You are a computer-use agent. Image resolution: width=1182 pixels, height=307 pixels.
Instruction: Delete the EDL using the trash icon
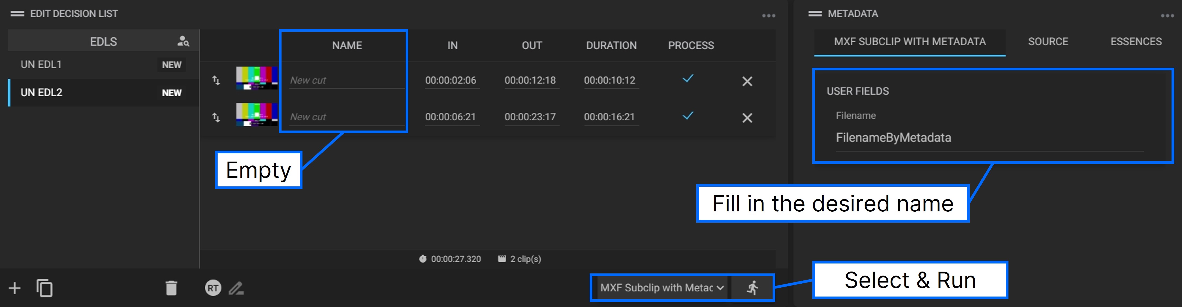pos(172,289)
